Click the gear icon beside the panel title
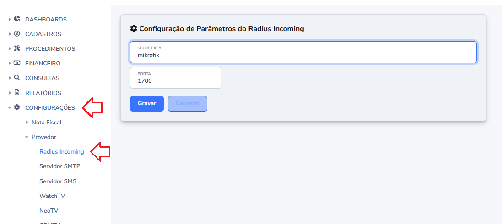This screenshot has height=224, width=502. 134,28
